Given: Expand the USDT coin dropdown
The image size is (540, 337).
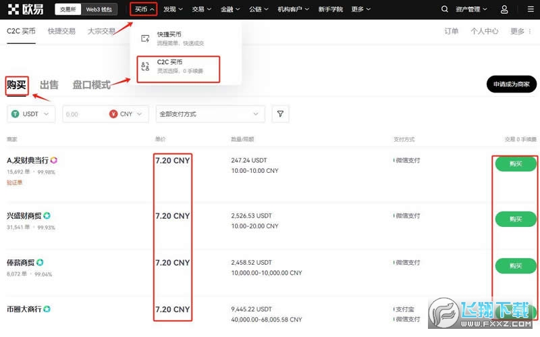Looking at the screenshot, I should tap(31, 114).
